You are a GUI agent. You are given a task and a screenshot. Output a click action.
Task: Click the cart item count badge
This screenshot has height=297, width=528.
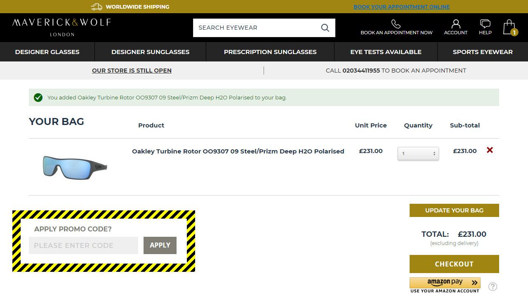[x=514, y=32]
